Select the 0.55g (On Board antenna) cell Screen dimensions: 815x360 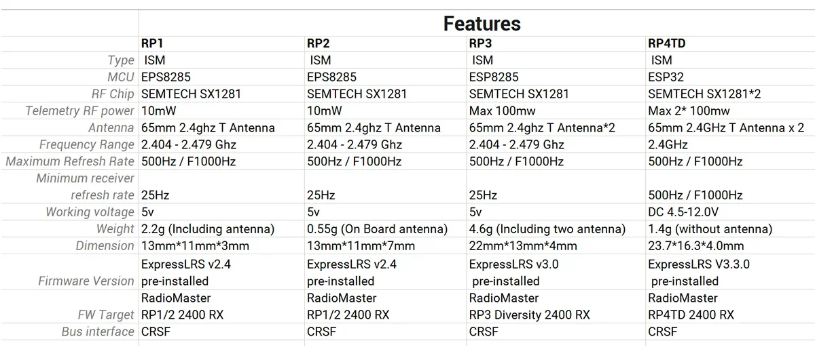coord(377,229)
